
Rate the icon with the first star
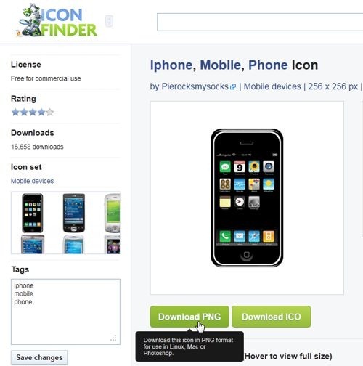15,113
